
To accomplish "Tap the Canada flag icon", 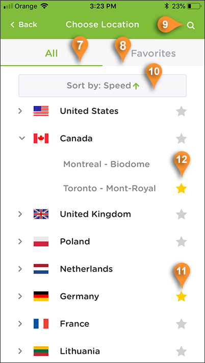I will point(41,138).
